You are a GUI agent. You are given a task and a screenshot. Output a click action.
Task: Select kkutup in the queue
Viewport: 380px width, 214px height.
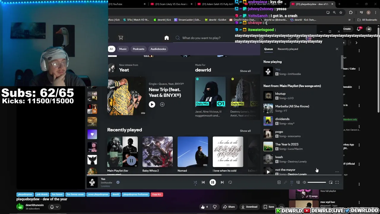301,96
